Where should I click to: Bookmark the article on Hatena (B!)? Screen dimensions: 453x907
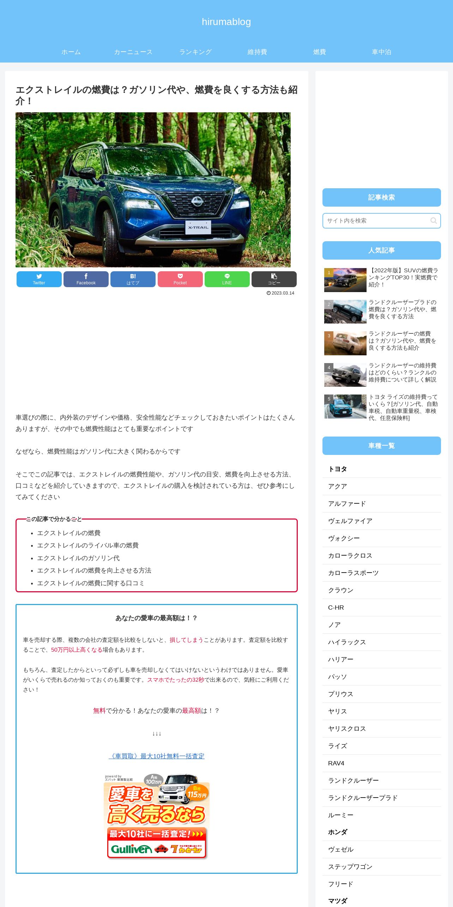pos(133,279)
